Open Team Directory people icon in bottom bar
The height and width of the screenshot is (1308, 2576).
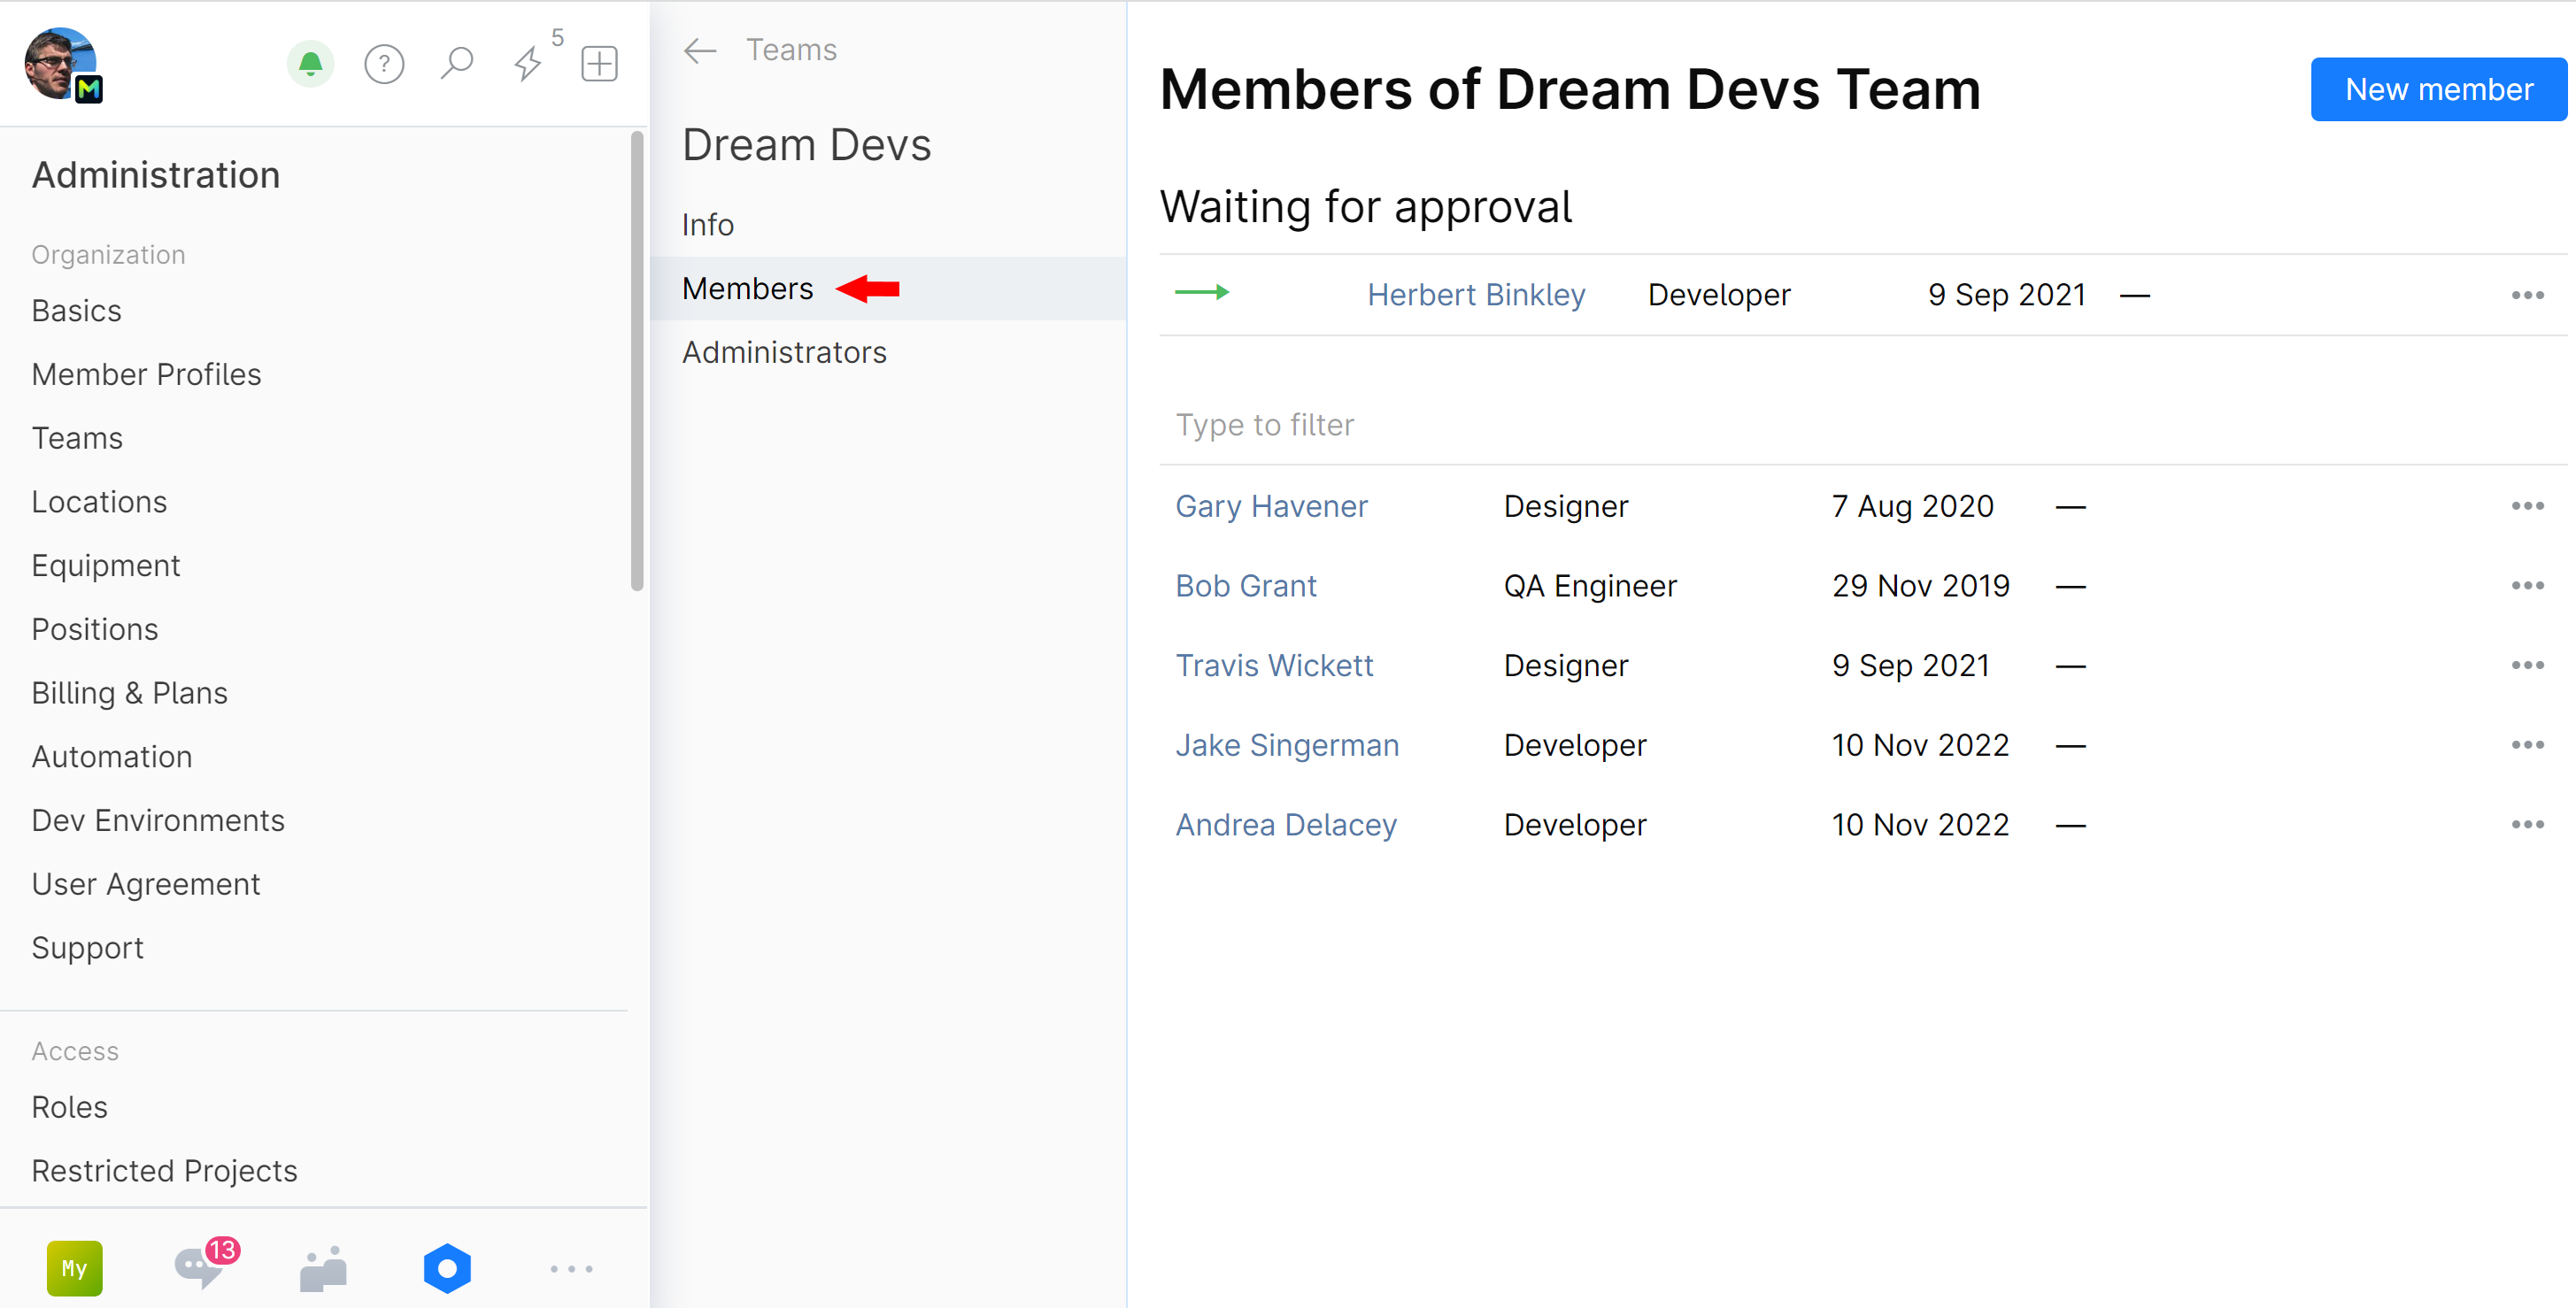(322, 1268)
